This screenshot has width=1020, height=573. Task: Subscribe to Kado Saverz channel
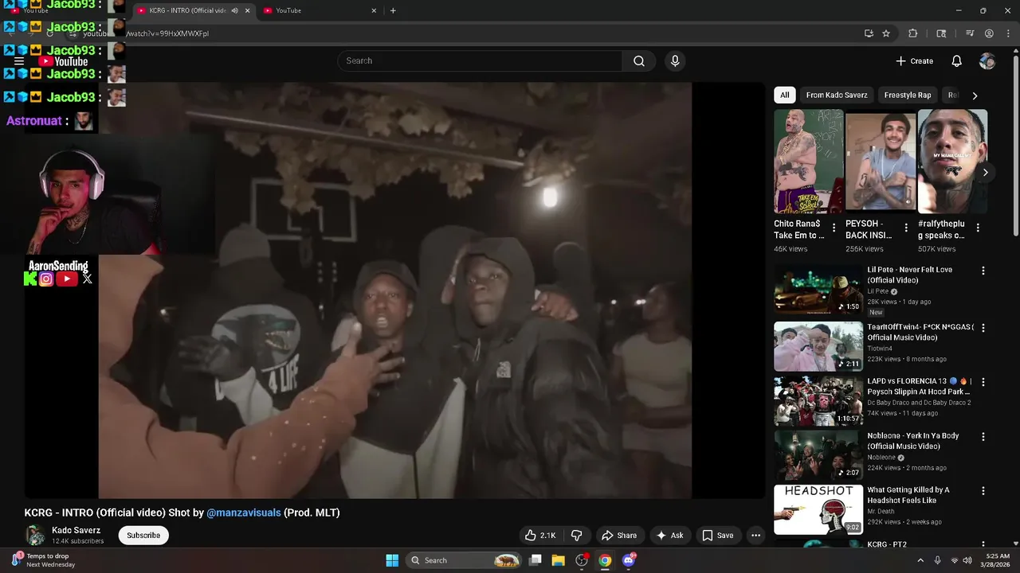[143, 536]
